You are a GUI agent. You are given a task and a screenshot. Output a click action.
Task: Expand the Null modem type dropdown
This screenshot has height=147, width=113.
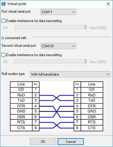click(x=70, y=74)
